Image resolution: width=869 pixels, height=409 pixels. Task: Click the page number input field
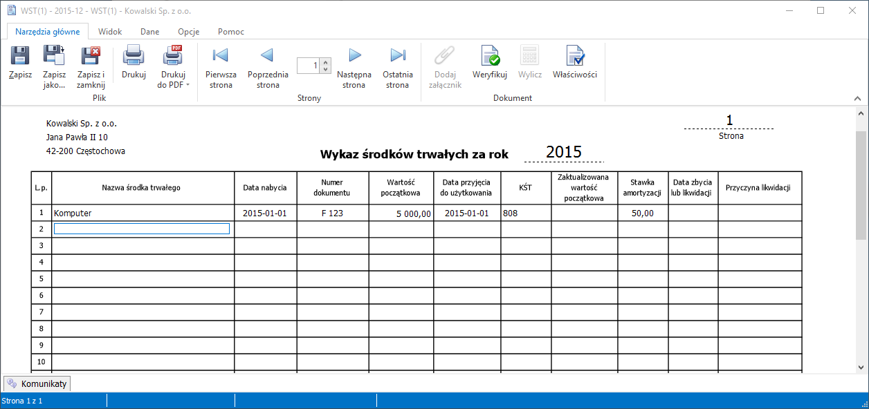[x=309, y=66]
